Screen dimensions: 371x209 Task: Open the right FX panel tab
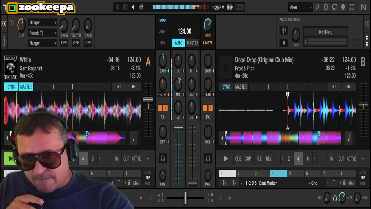367,24
